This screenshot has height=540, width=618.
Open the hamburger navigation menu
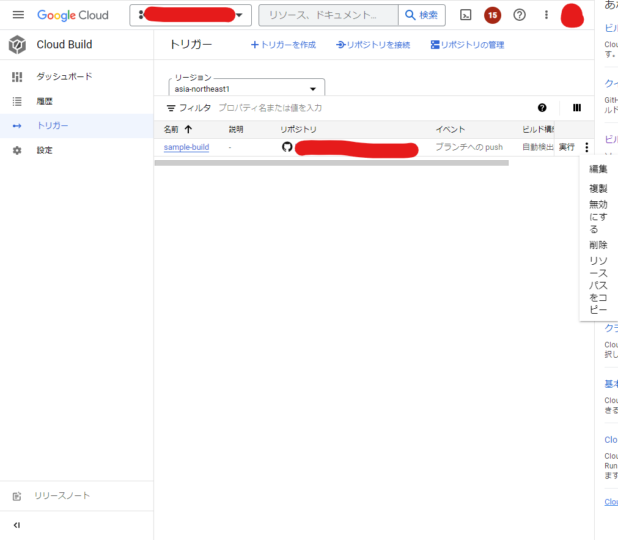[18, 15]
